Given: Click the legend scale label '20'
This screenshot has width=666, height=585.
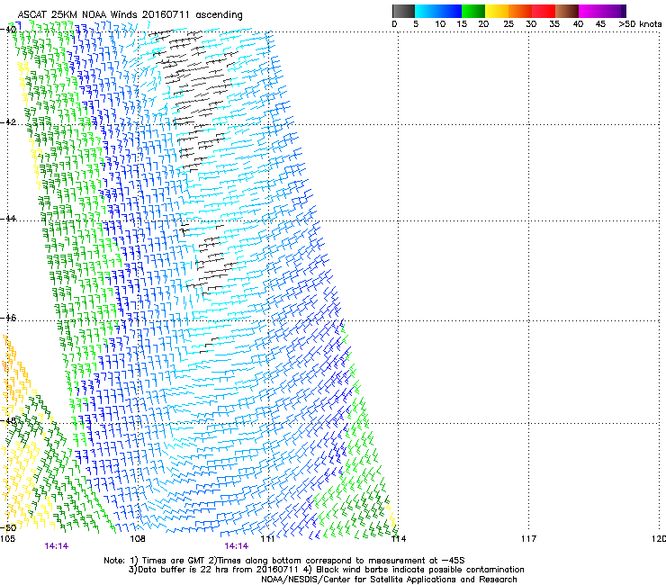Looking at the screenshot, I should pyautogui.click(x=483, y=23).
